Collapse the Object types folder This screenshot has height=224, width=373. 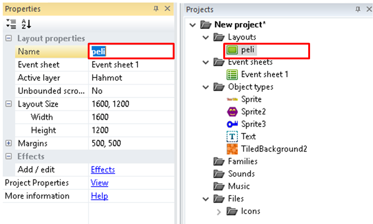(x=205, y=87)
